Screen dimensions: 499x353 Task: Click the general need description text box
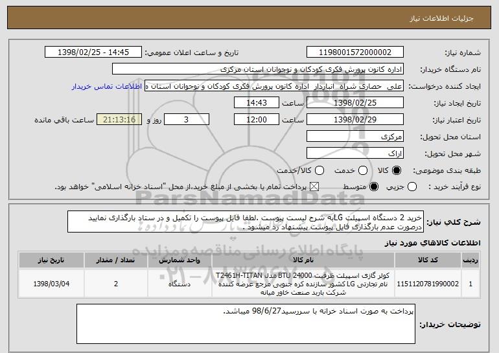coord(246,222)
